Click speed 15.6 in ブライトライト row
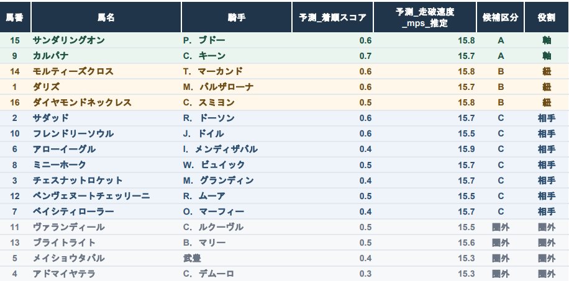 click(x=467, y=243)
